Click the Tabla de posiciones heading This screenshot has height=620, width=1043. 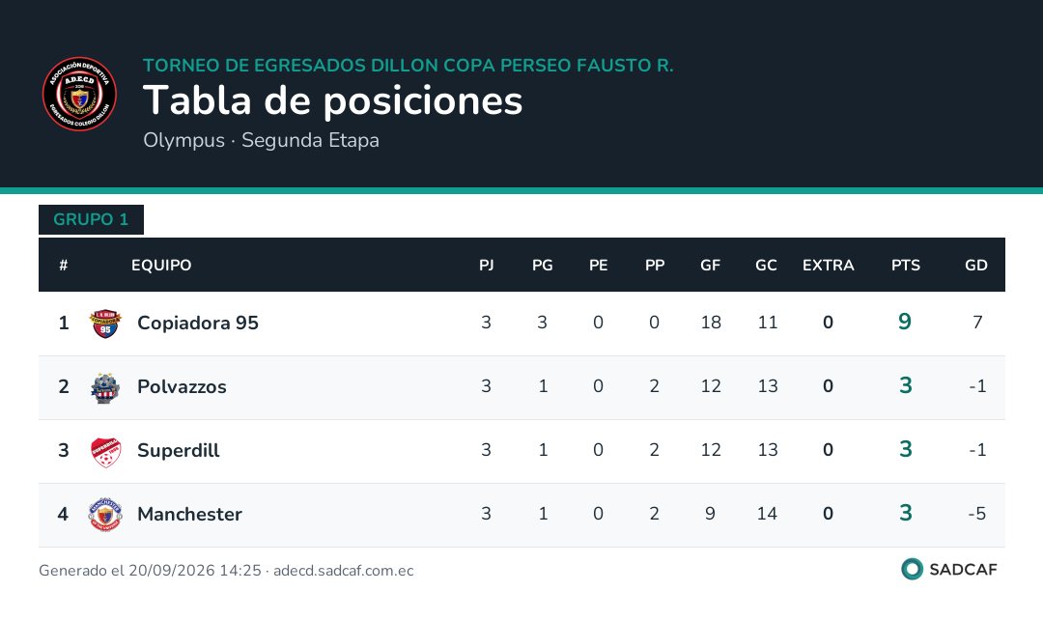(332, 101)
